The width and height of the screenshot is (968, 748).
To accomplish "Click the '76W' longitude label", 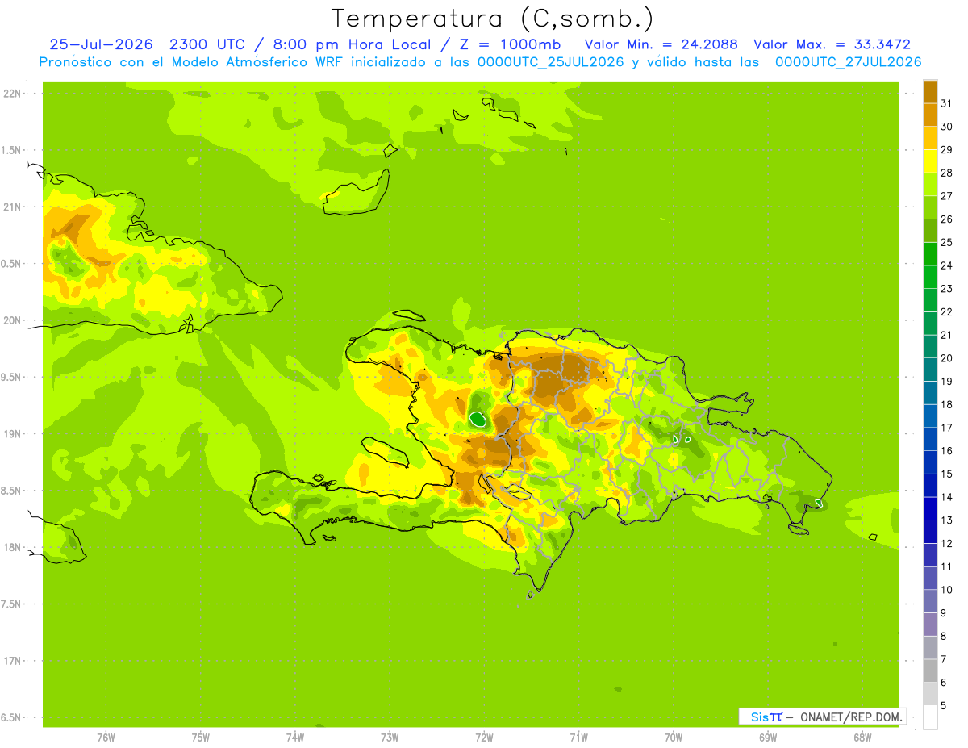I will (106, 737).
